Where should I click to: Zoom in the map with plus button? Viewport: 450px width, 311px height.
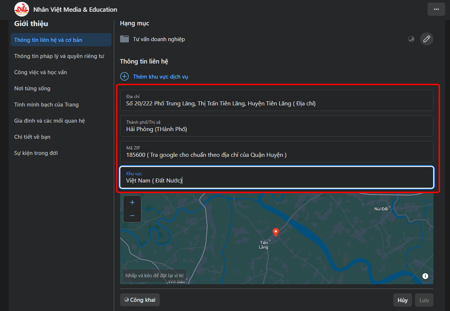tap(132, 202)
